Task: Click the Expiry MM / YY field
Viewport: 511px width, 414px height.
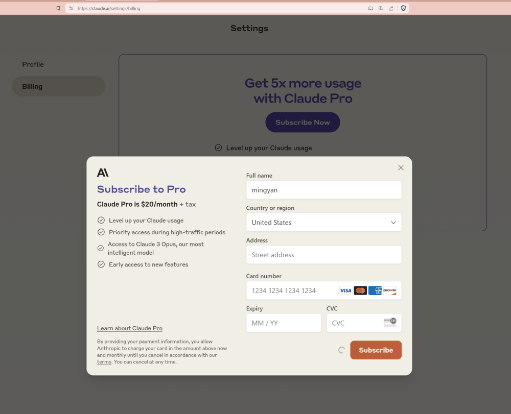Action: click(x=284, y=323)
